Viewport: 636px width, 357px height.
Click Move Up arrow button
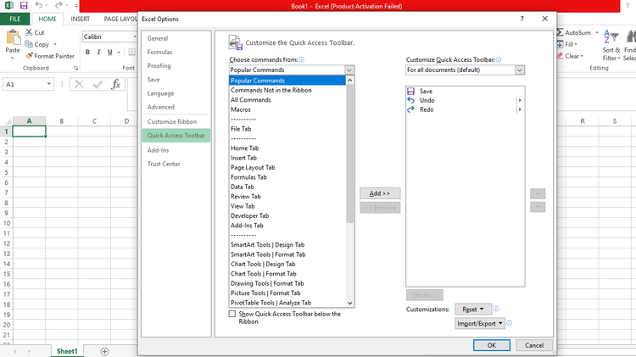(x=538, y=193)
